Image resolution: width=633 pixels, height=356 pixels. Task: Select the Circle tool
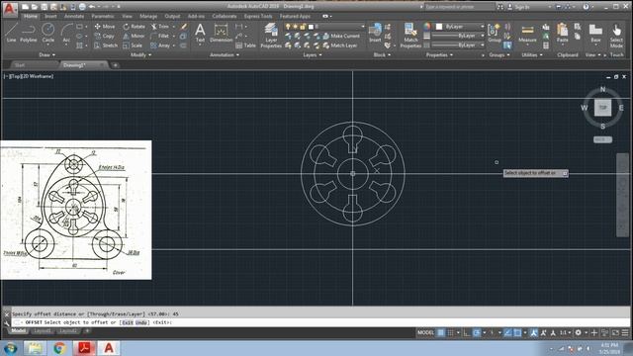48,33
